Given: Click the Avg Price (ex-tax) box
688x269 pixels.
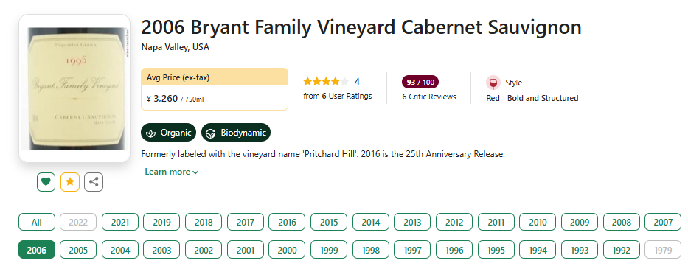Looking at the screenshot, I should [x=215, y=89].
